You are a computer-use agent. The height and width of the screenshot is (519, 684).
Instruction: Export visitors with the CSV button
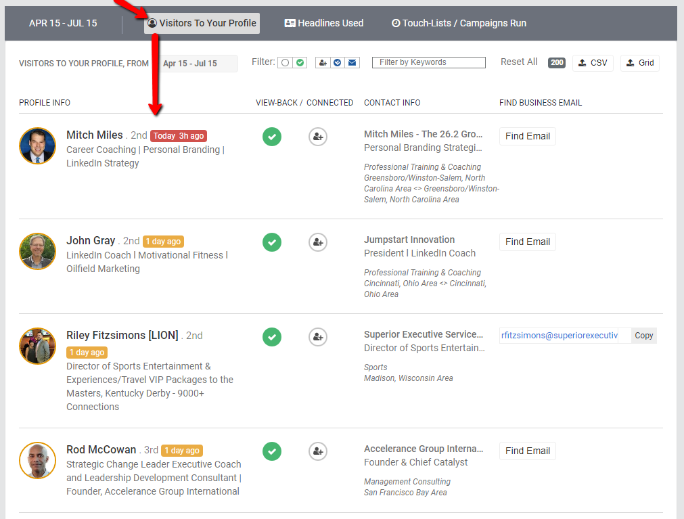[593, 63]
